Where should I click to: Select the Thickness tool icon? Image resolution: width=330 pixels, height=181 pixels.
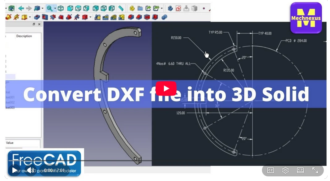point(155,17)
